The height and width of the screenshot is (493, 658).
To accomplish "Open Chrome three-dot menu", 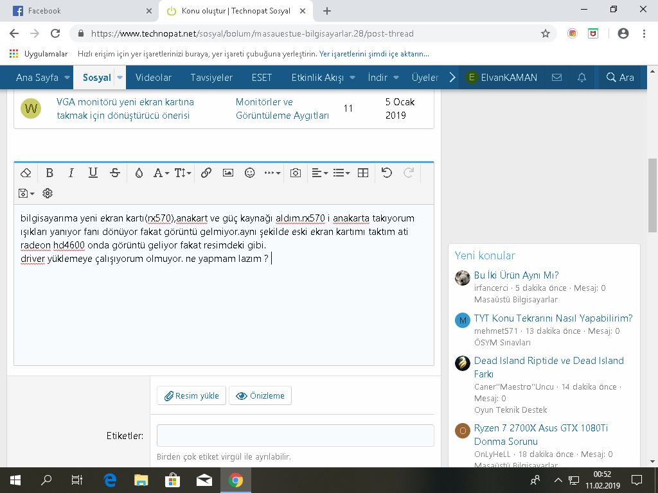I will tap(644, 33).
